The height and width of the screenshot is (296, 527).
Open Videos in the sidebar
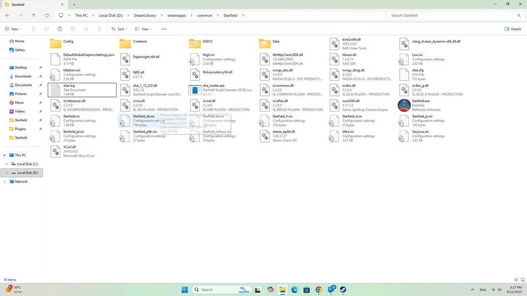[20, 111]
